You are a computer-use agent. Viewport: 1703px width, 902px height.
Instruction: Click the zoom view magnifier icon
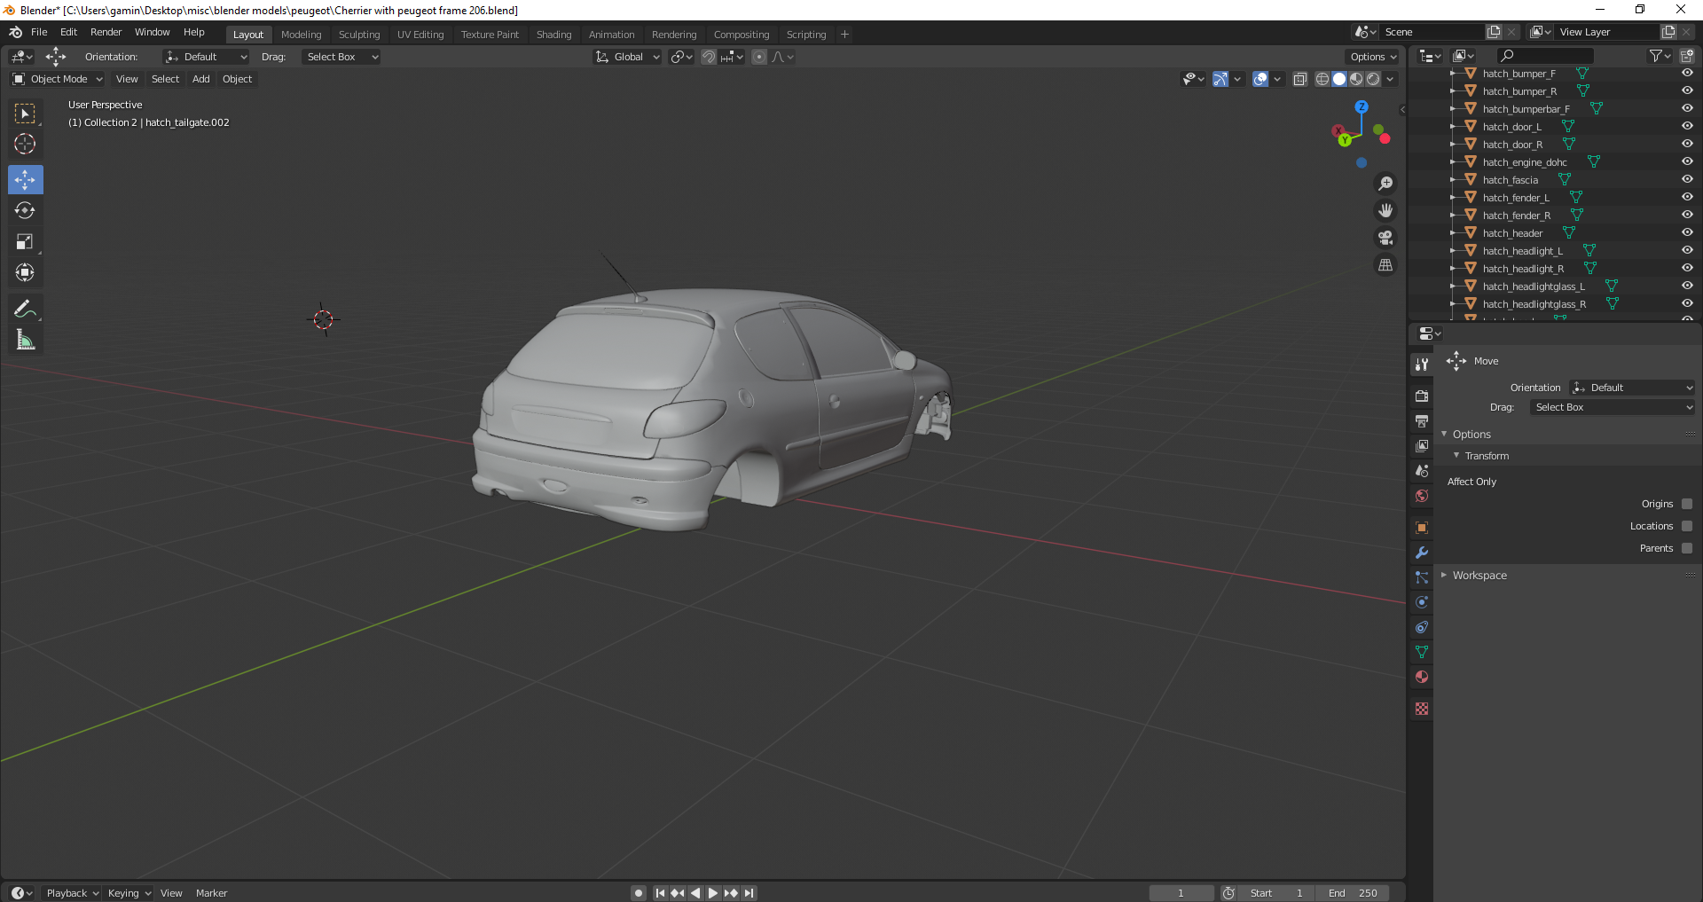pos(1385,184)
